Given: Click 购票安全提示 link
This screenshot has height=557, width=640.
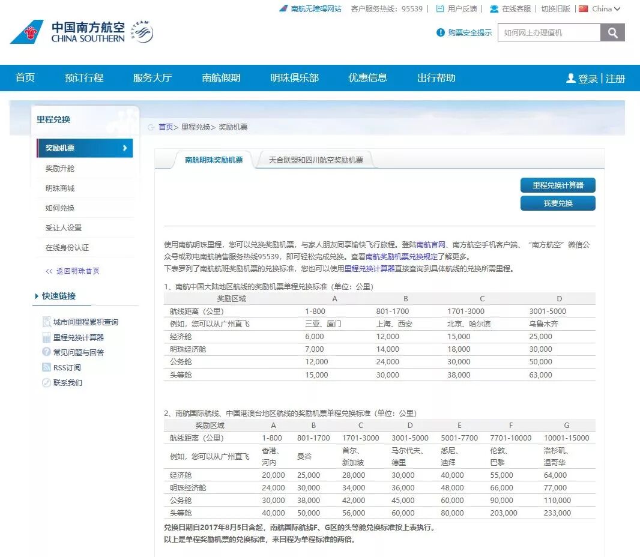Looking at the screenshot, I should click(x=470, y=32).
